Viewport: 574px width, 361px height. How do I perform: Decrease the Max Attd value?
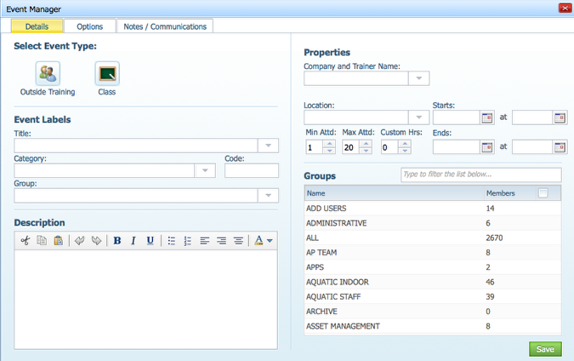366,151
